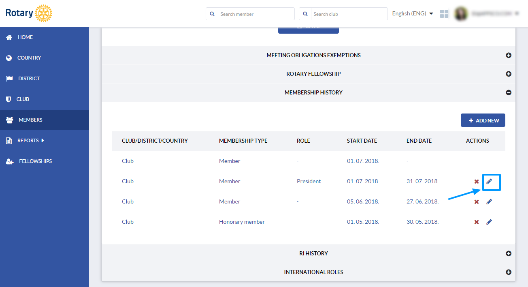528x287 pixels.
Task: Click the Club shield icon in sidebar
Action: [9, 99]
